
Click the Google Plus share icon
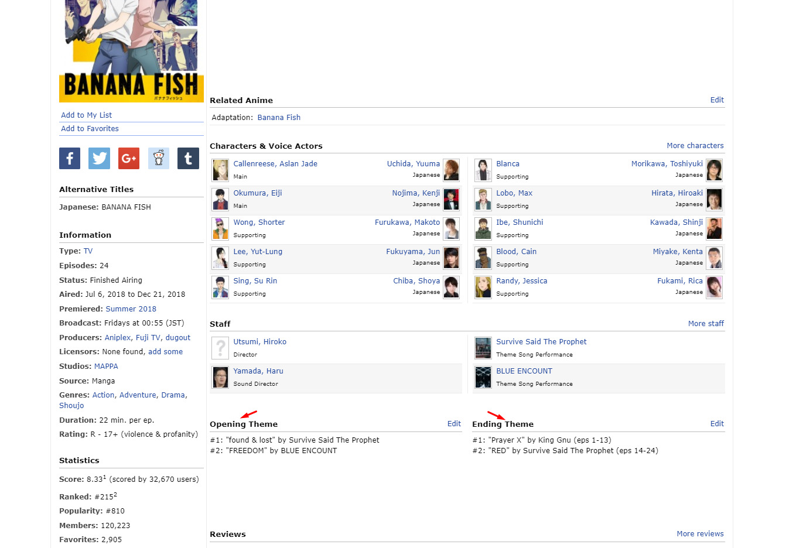click(129, 158)
